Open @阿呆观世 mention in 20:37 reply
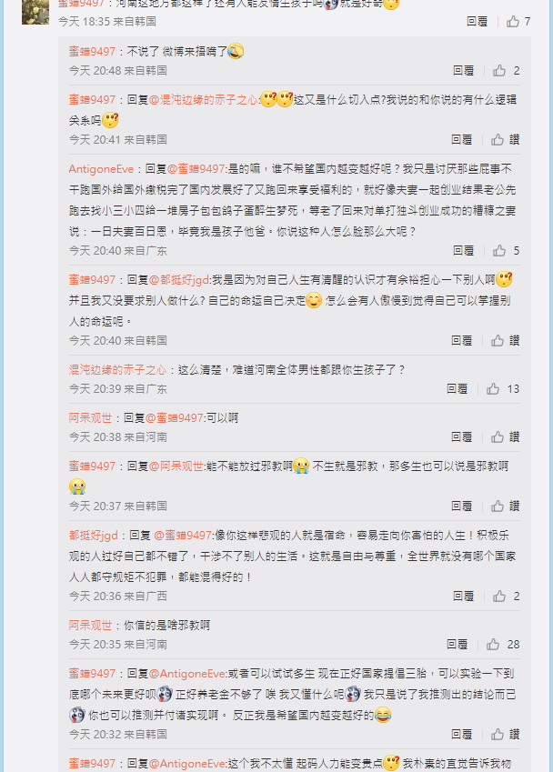The image size is (553, 772). coord(176,466)
